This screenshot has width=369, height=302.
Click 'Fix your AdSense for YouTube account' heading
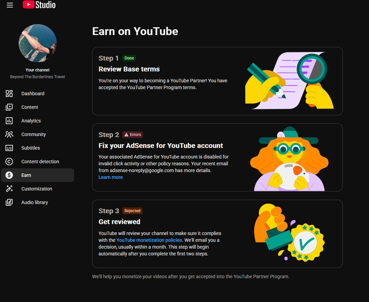pos(161,146)
